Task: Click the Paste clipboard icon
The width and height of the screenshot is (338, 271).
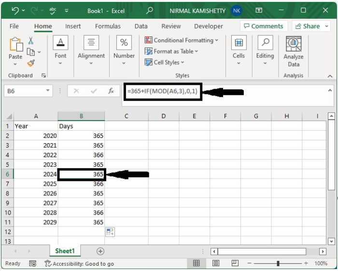Action: click(x=16, y=44)
